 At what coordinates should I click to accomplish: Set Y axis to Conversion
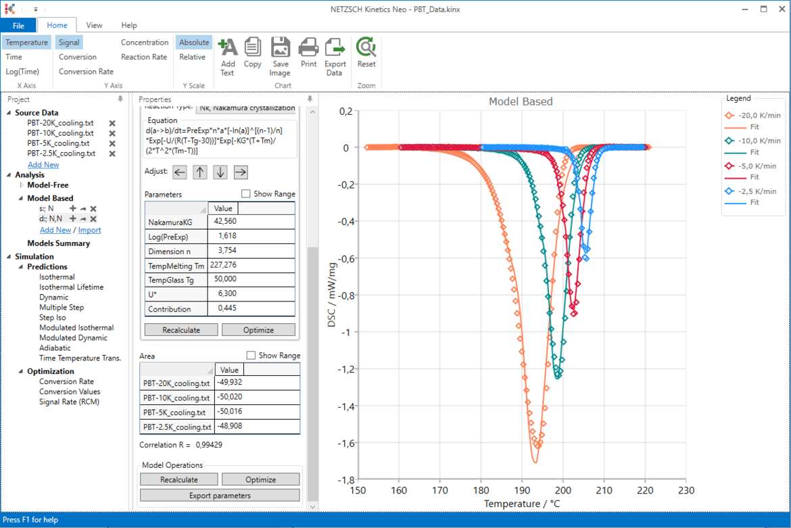click(77, 57)
